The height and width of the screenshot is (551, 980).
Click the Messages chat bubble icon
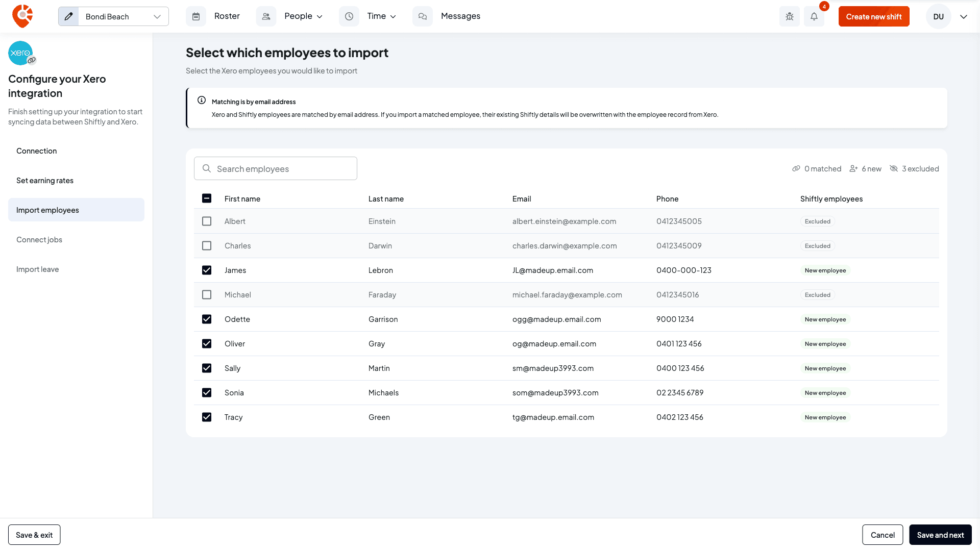pyautogui.click(x=423, y=16)
